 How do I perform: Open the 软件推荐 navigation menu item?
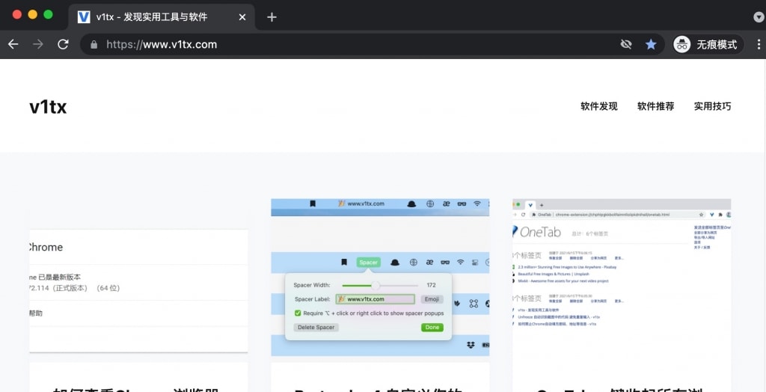[655, 106]
